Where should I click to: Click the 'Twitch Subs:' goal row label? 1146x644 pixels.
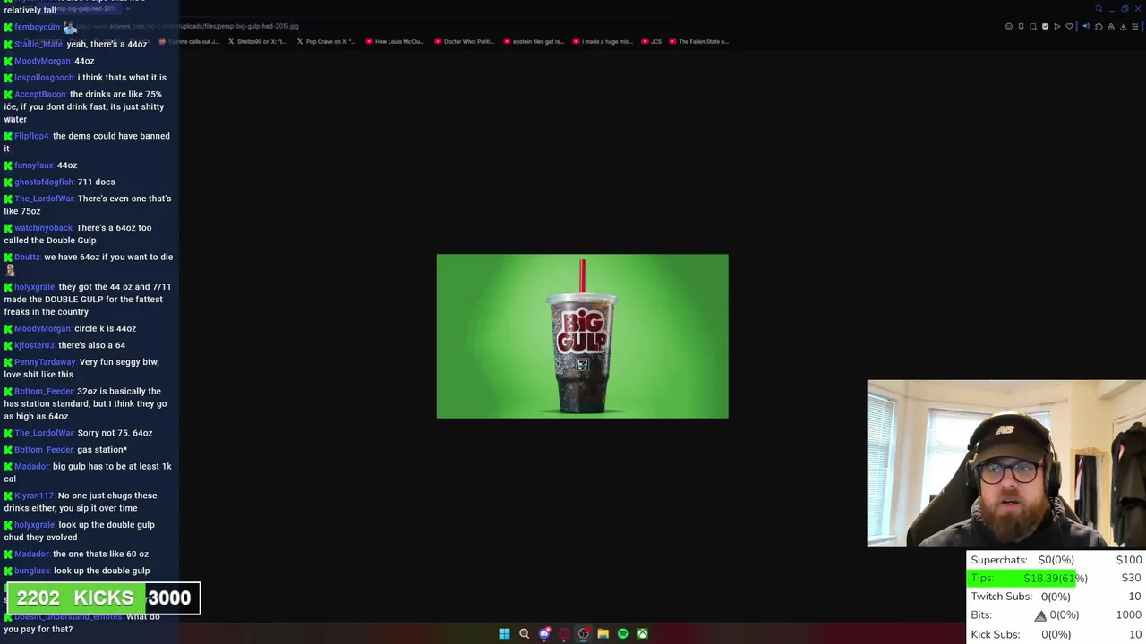click(1001, 597)
